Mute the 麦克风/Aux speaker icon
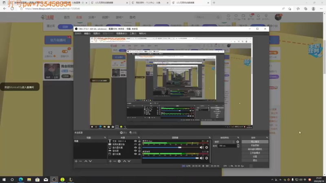 click(201, 148)
